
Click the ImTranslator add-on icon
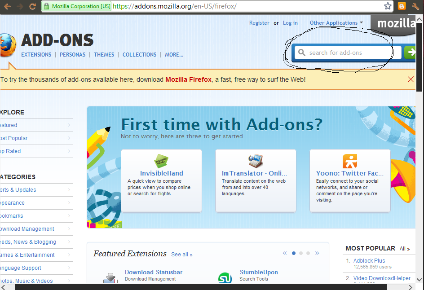click(x=256, y=161)
